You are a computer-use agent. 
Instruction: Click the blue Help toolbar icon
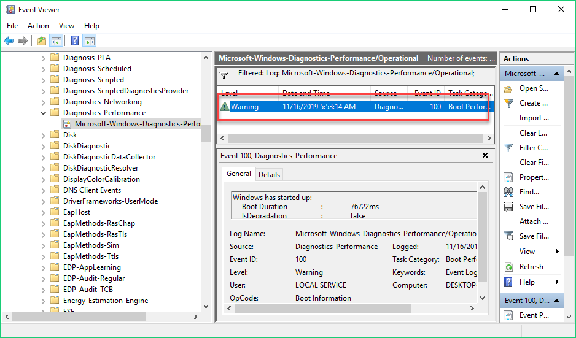(74, 40)
